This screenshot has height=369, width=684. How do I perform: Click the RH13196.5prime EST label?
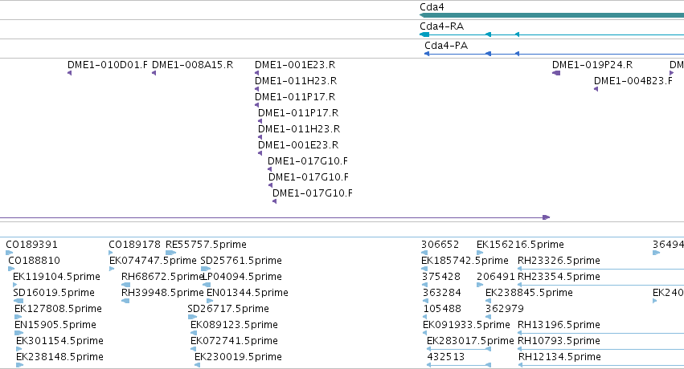click(559, 325)
